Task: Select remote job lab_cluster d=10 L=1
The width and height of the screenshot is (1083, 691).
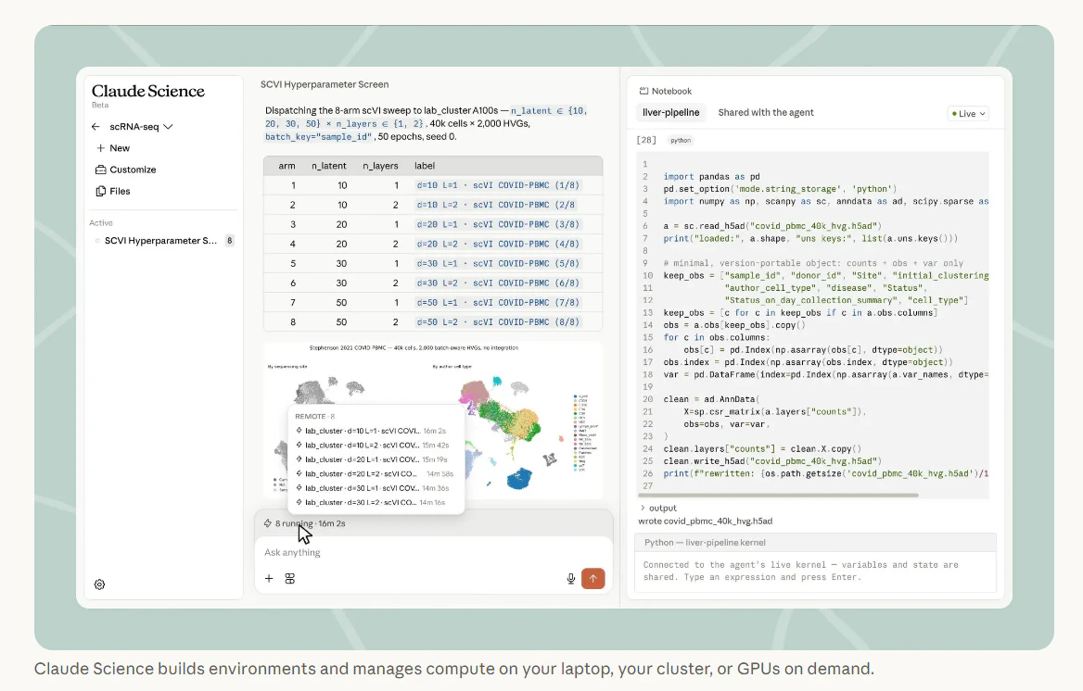Action: click(x=372, y=430)
